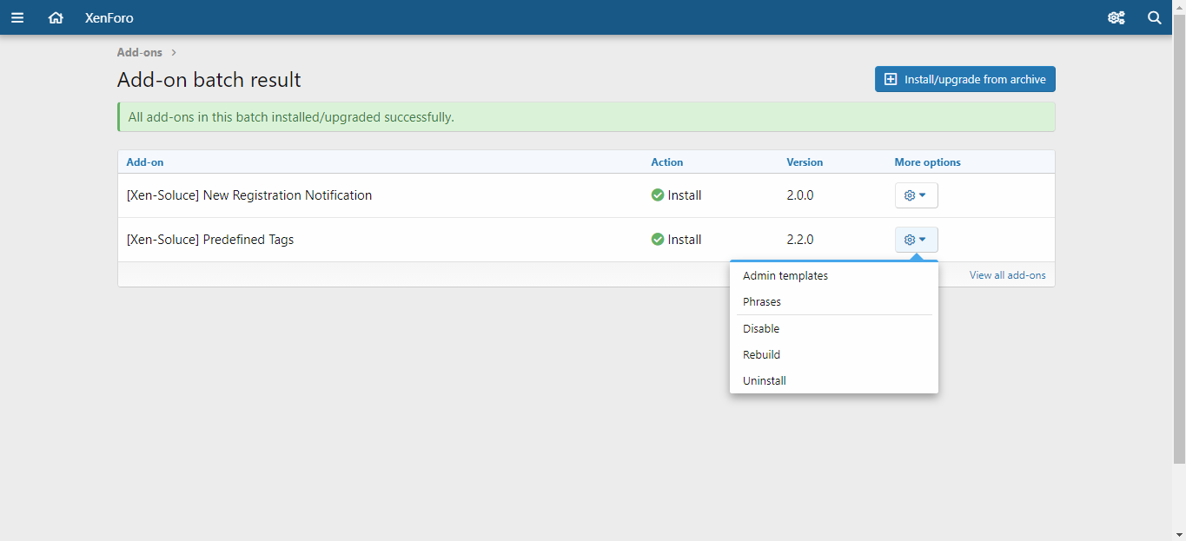The height and width of the screenshot is (541, 1186).
Task: Click the XenForo title in header
Action: click(109, 17)
